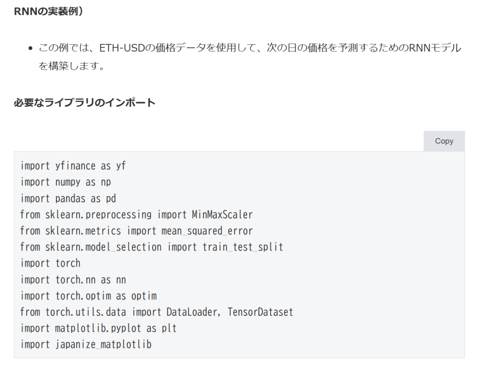Click the "import matplotlib.pyplot as plt" line
Screen dimensions: 477x370
(x=98, y=328)
